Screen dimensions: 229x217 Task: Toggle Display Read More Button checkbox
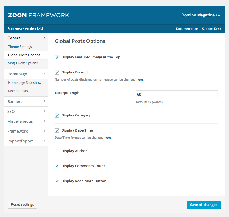point(57,181)
